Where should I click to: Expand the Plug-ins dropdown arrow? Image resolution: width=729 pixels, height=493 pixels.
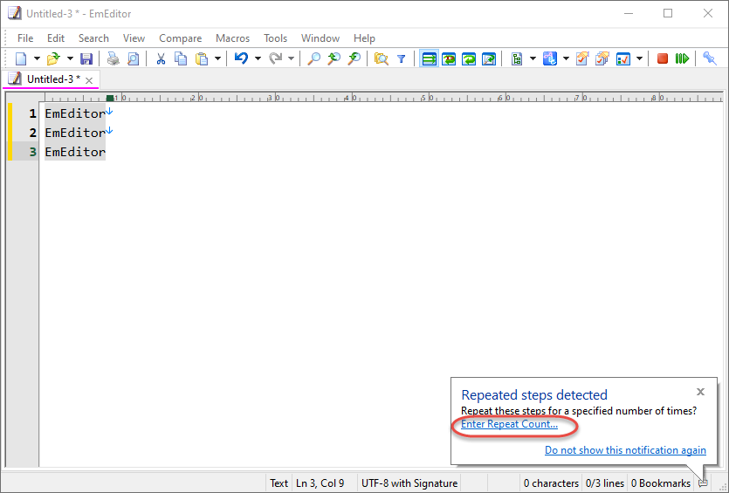[533, 59]
